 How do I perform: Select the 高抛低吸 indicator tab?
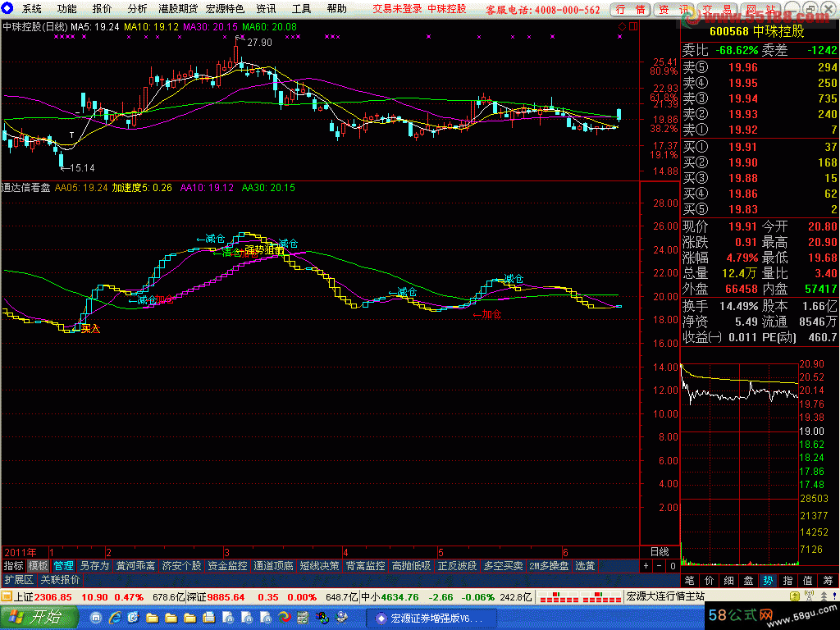411,566
